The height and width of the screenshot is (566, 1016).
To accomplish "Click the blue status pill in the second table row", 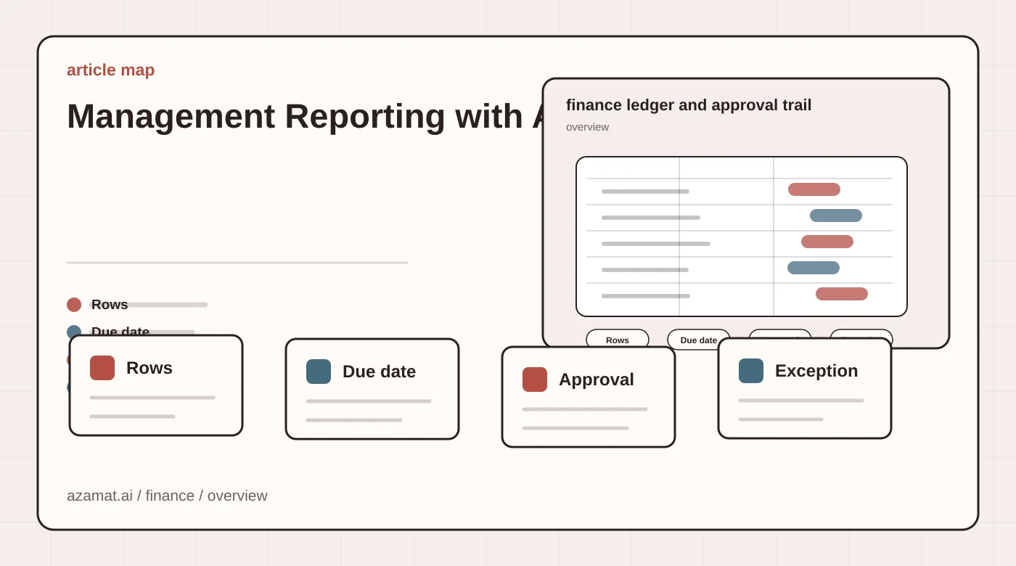I will [836, 216].
